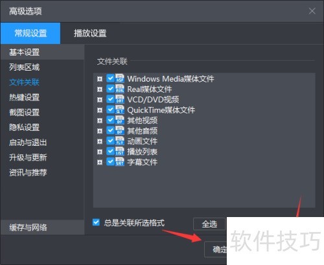Expand Windows Media媒体文件 tree node

tap(100, 79)
